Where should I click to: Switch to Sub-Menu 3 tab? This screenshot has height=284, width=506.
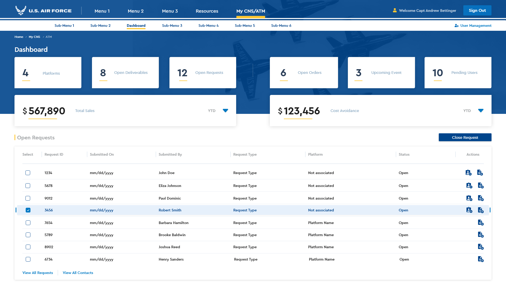pyautogui.click(x=172, y=26)
